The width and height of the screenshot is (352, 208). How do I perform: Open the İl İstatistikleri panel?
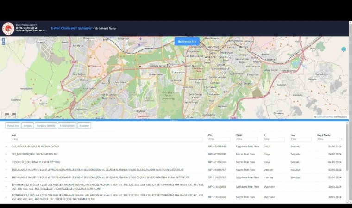(x=67, y=126)
